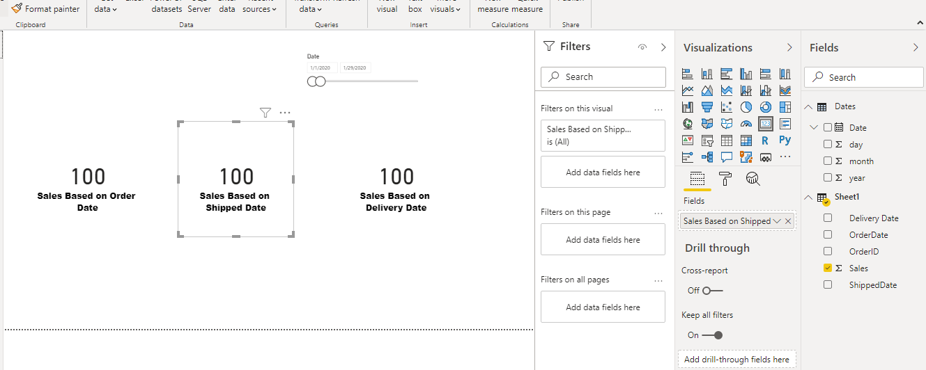Viewport: 926px width, 370px height.
Task: Expand the Date hierarchy
Action: (x=814, y=128)
